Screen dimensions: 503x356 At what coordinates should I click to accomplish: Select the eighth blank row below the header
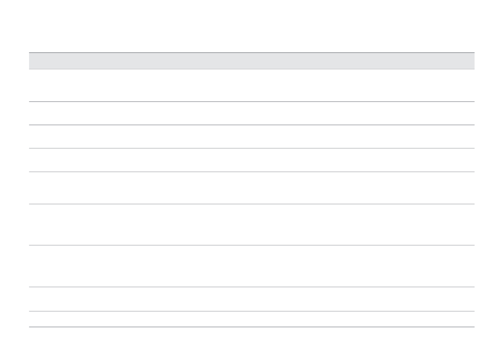tap(251, 299)
